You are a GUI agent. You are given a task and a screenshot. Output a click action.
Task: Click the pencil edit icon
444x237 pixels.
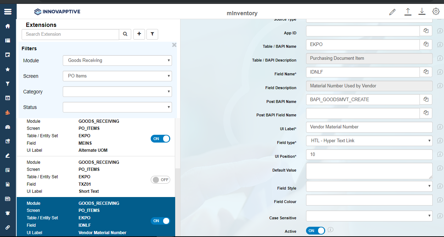pyautogui.click(x=392, y=12)
